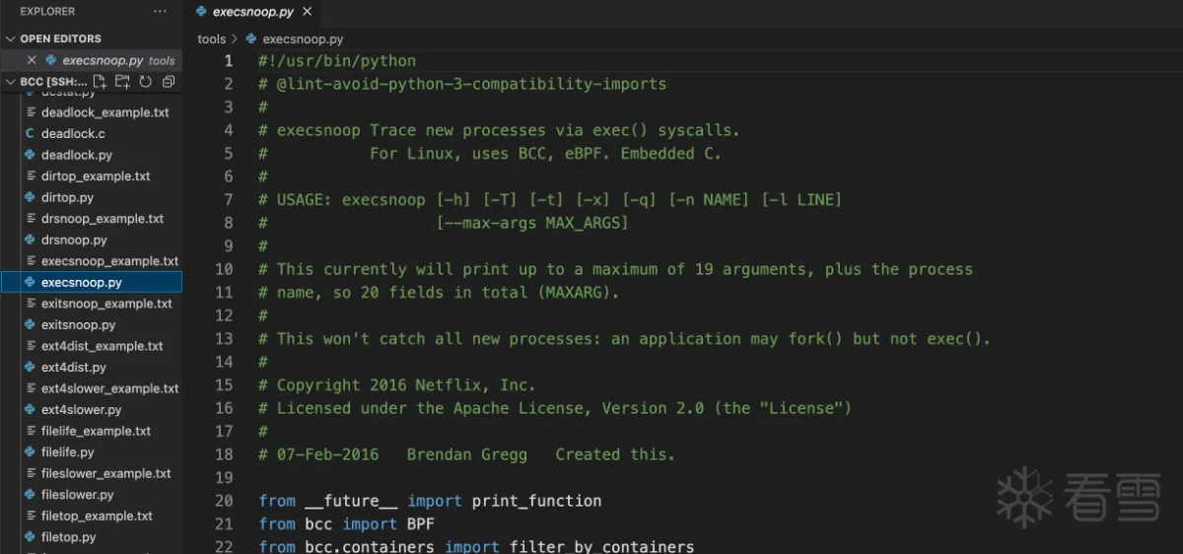Click the Python icon in the breadcrumb
The width and height of the screenshot is (1183, 554).
coord(251,39)
